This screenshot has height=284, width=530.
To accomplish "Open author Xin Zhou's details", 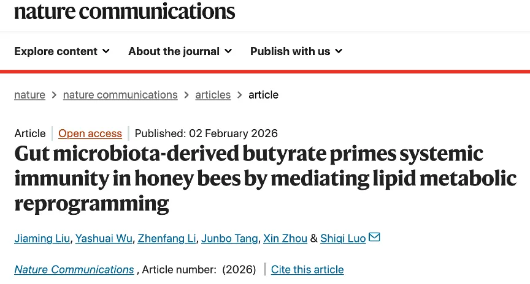I will point(285,238).
